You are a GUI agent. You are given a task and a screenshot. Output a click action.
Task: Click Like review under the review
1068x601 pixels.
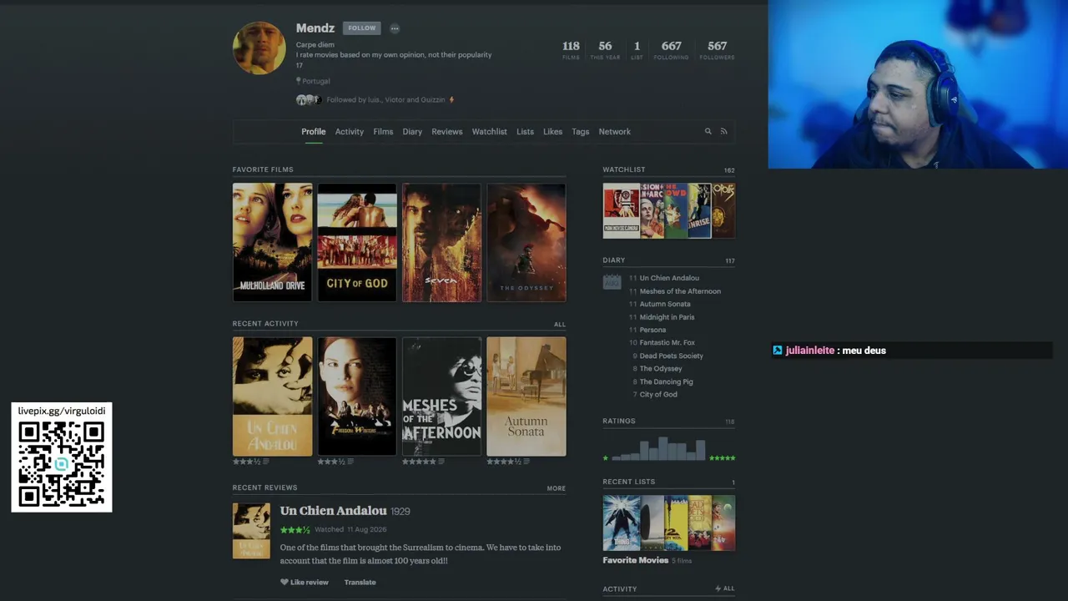(305, 582)
